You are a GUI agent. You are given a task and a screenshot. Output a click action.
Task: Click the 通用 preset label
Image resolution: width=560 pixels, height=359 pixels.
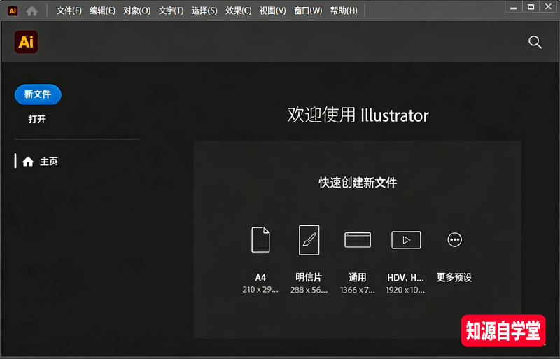[x=358, y=278]
